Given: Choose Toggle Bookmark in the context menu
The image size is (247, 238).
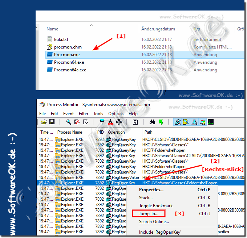Looking at the screenshot, I should tap(172, 206).
